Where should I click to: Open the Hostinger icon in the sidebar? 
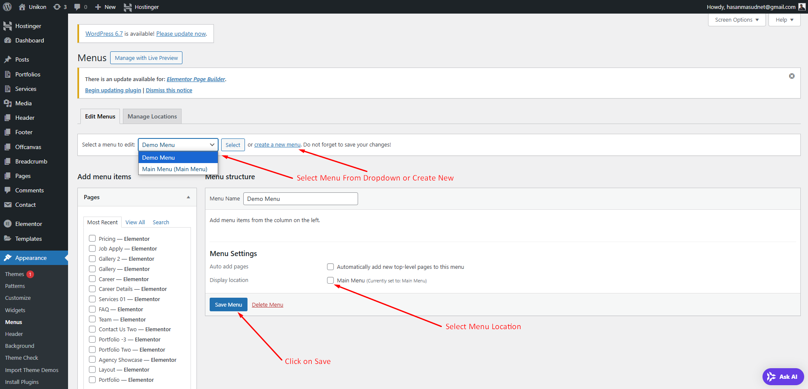coord(7,26)
